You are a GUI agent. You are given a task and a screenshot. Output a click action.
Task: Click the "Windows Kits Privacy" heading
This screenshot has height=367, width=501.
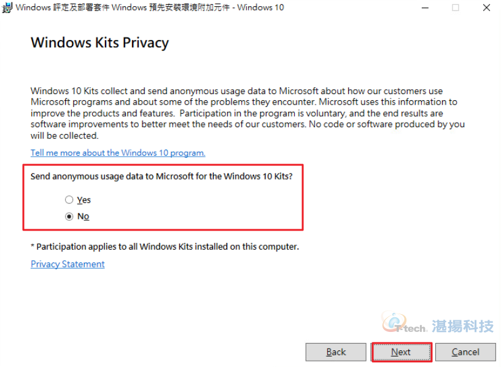99,43
